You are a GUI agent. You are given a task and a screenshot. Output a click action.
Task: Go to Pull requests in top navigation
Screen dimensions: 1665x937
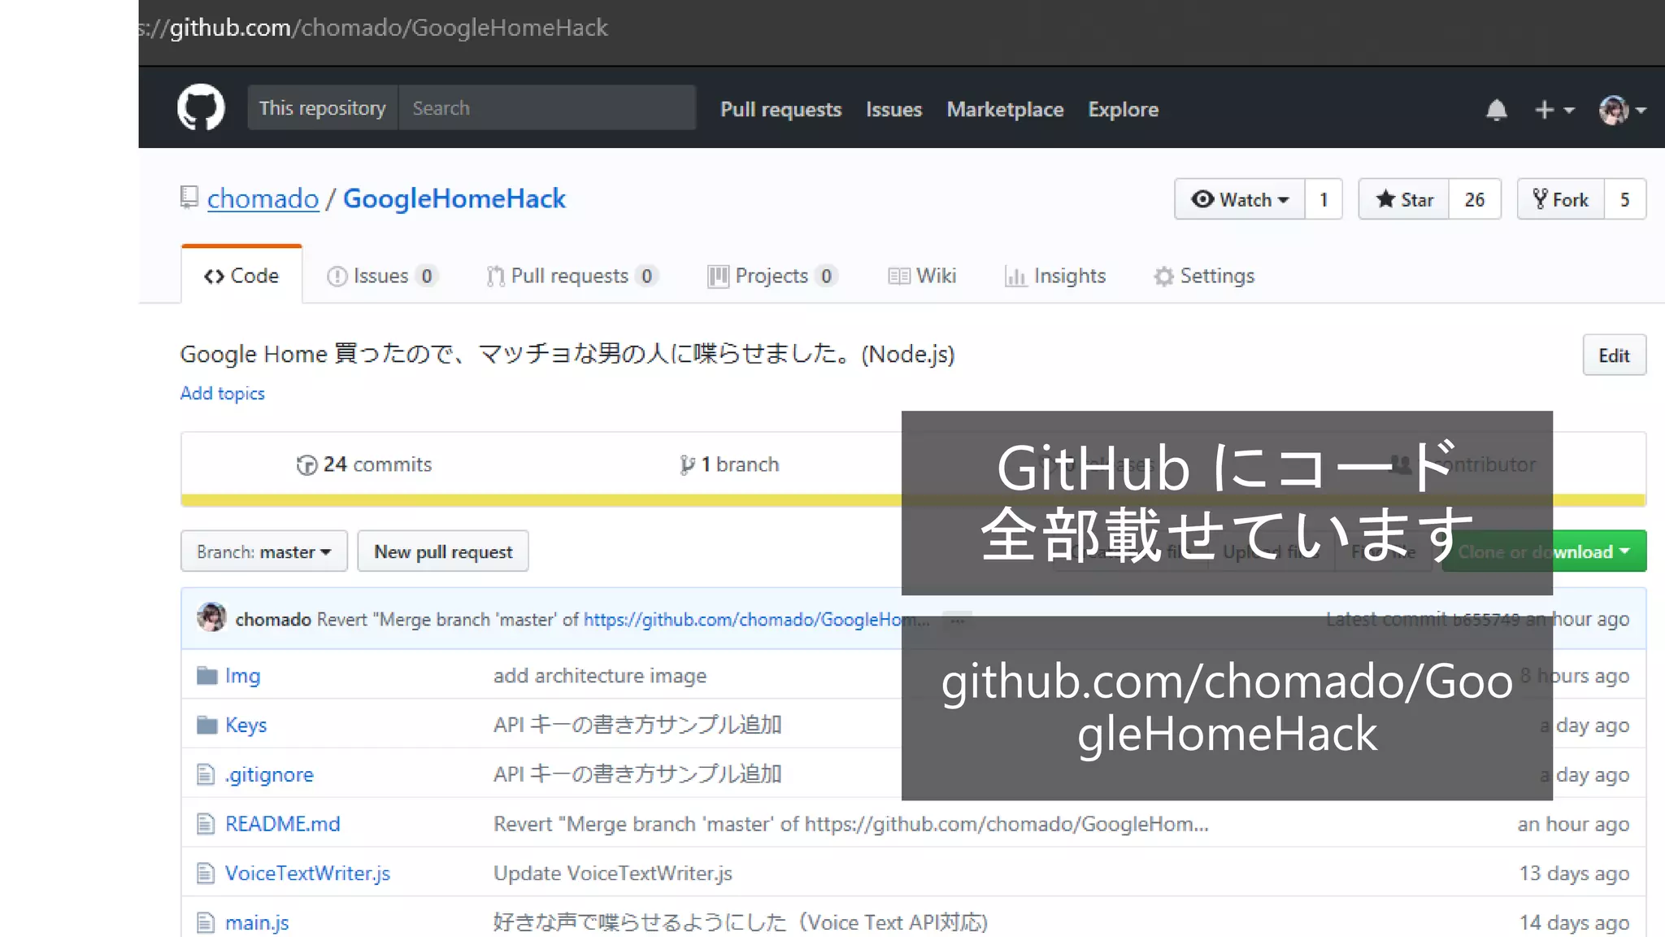780,109
